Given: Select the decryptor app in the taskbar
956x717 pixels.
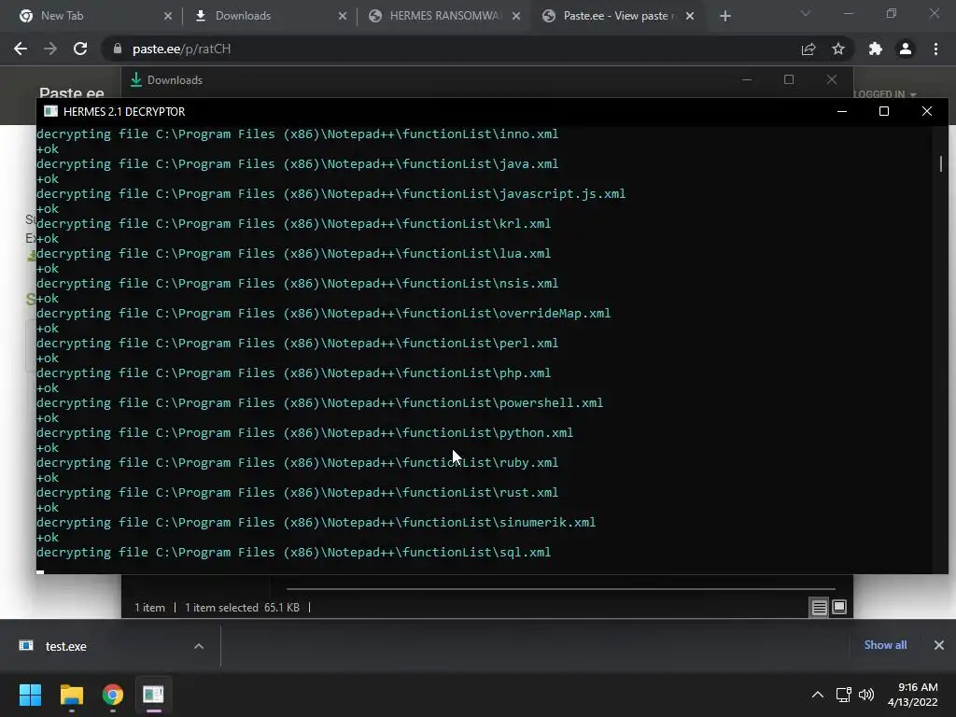Looking at the screenshot, I should [153, 695].
